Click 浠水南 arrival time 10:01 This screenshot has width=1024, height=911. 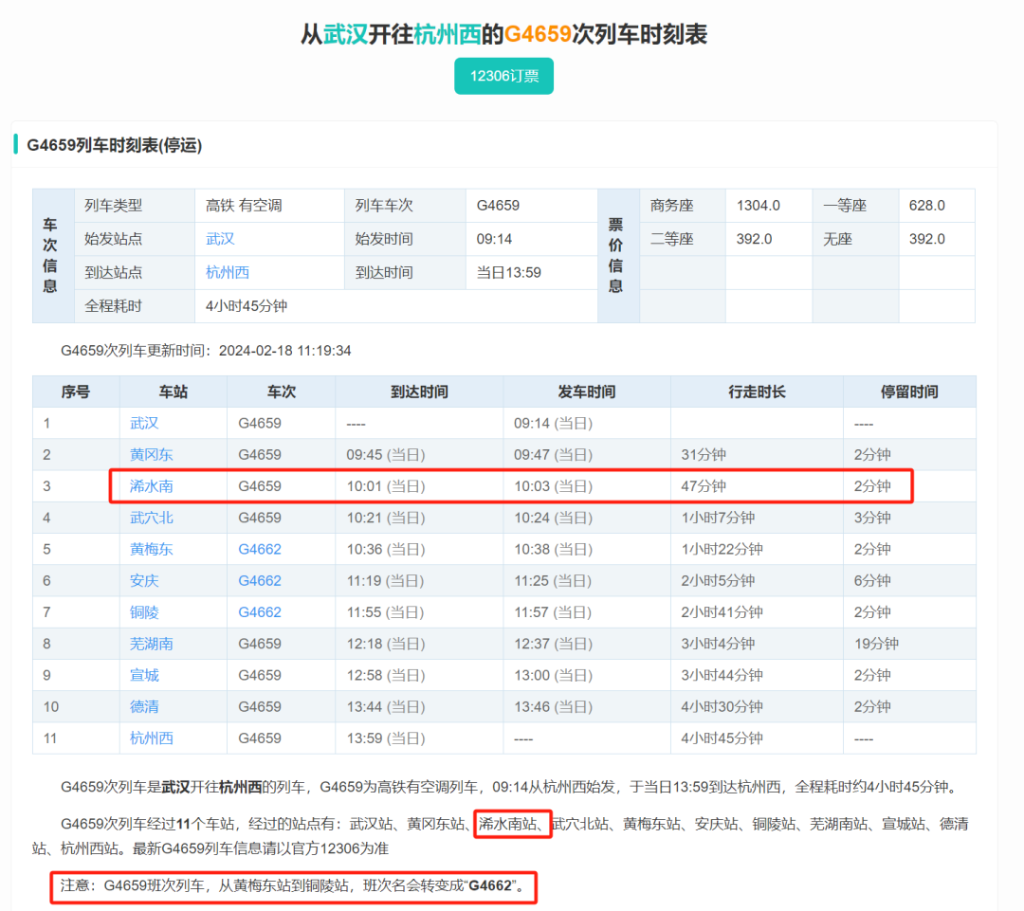click(x=385, y=486)
